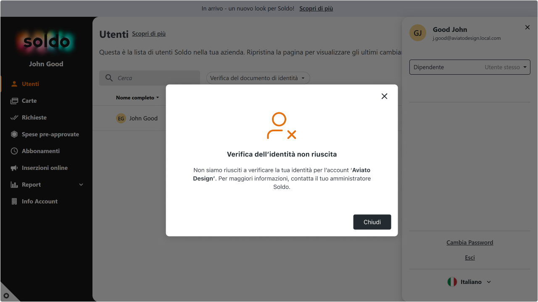Open the settings gear in the corner
Image resolution: width=538 pixels, height=302 pixels.
[x=6, y=296]
